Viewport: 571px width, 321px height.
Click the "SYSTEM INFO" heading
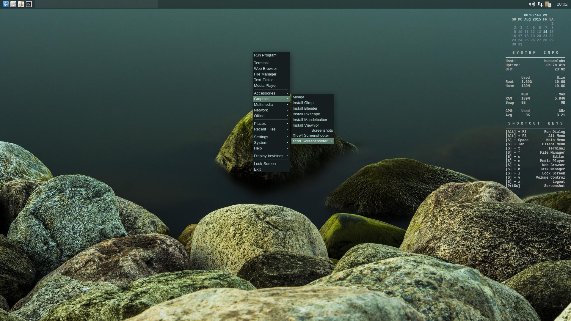(535, 53)
